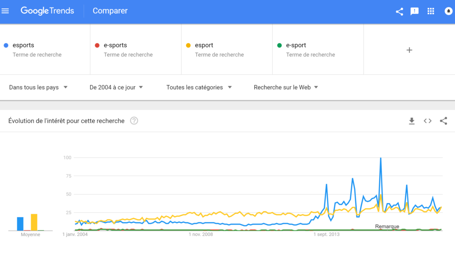Share the interest-over-time chart
Image resolution: width=455 pixels, height=265 pixels.
(443, 121)
